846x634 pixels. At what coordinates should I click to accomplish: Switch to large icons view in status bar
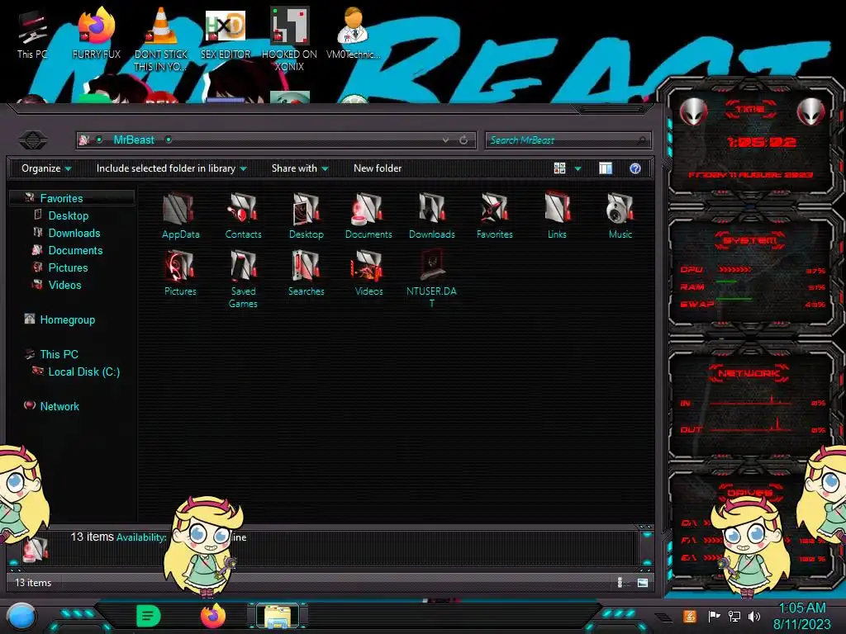point(642,583)
